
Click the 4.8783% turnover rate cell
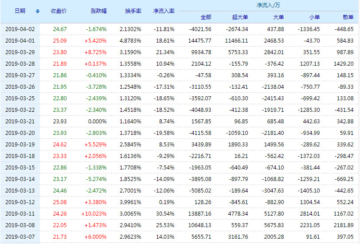coord(130,40)
